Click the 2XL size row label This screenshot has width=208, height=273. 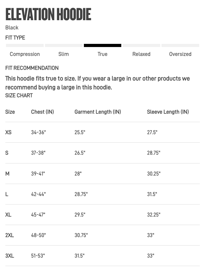click(10, 235)
